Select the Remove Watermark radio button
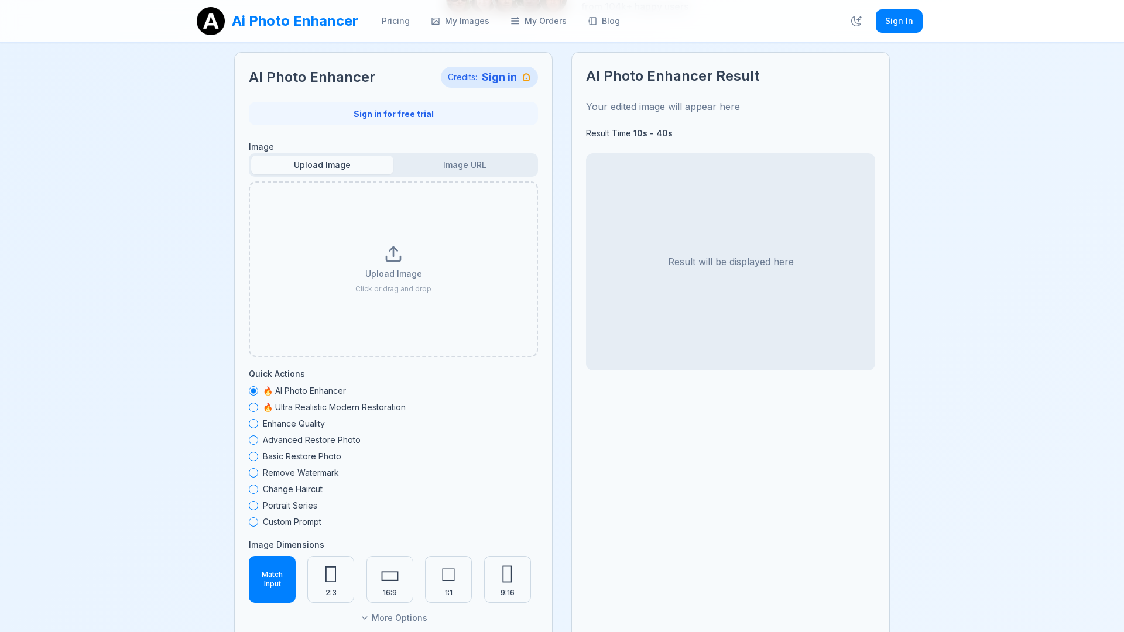Image resolution: width=1124 pixels, height=632 pixels. click(253, 473)
